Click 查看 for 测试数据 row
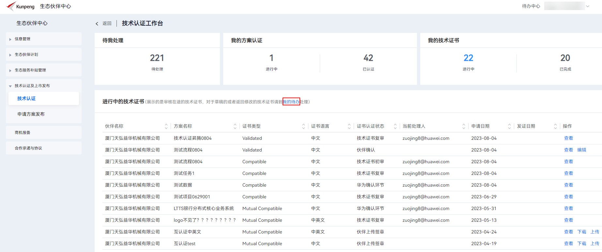 tap(568, 185)
